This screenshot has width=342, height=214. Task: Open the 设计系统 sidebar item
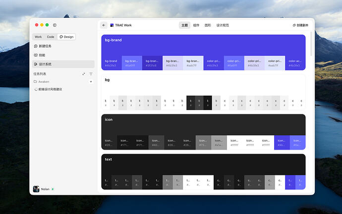[x=63, y=64]
